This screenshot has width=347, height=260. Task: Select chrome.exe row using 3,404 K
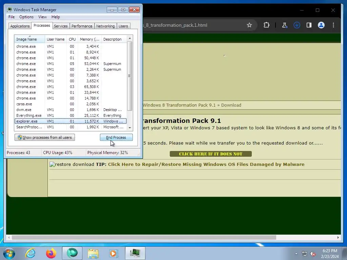[70, 46]
